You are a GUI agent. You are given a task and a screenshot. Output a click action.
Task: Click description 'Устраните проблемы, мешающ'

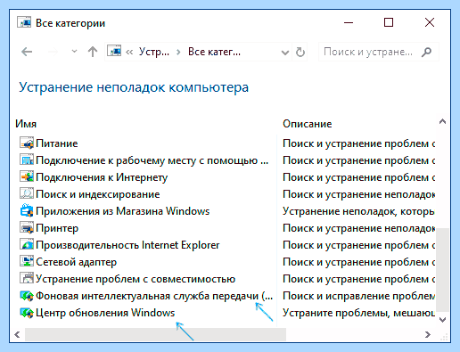[359, 313]
